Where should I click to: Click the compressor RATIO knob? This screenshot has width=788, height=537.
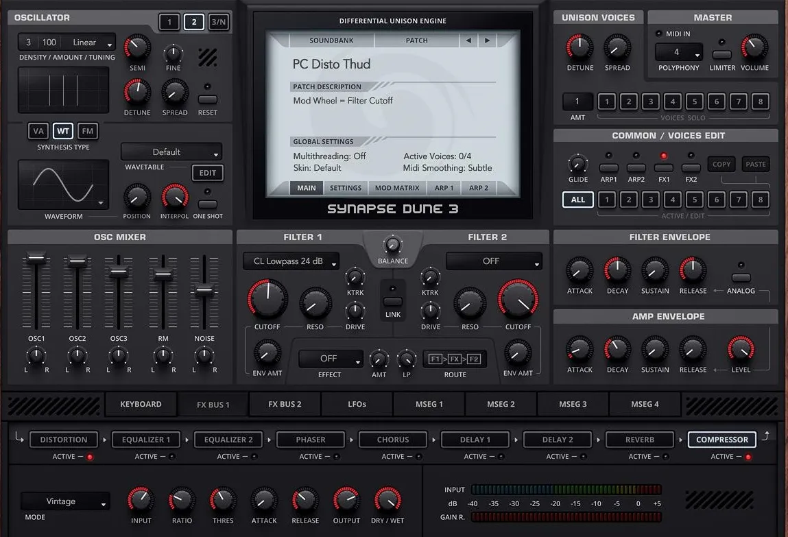coord(182,500)
